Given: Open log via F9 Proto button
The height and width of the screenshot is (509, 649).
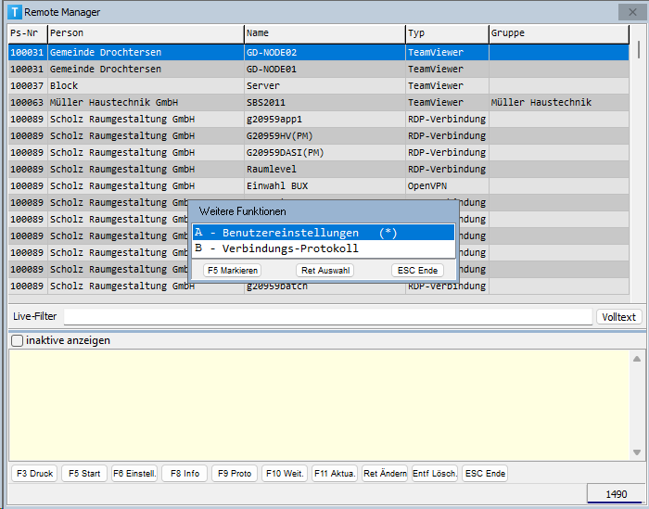Looking at the screenshot, I should [235, 474].
